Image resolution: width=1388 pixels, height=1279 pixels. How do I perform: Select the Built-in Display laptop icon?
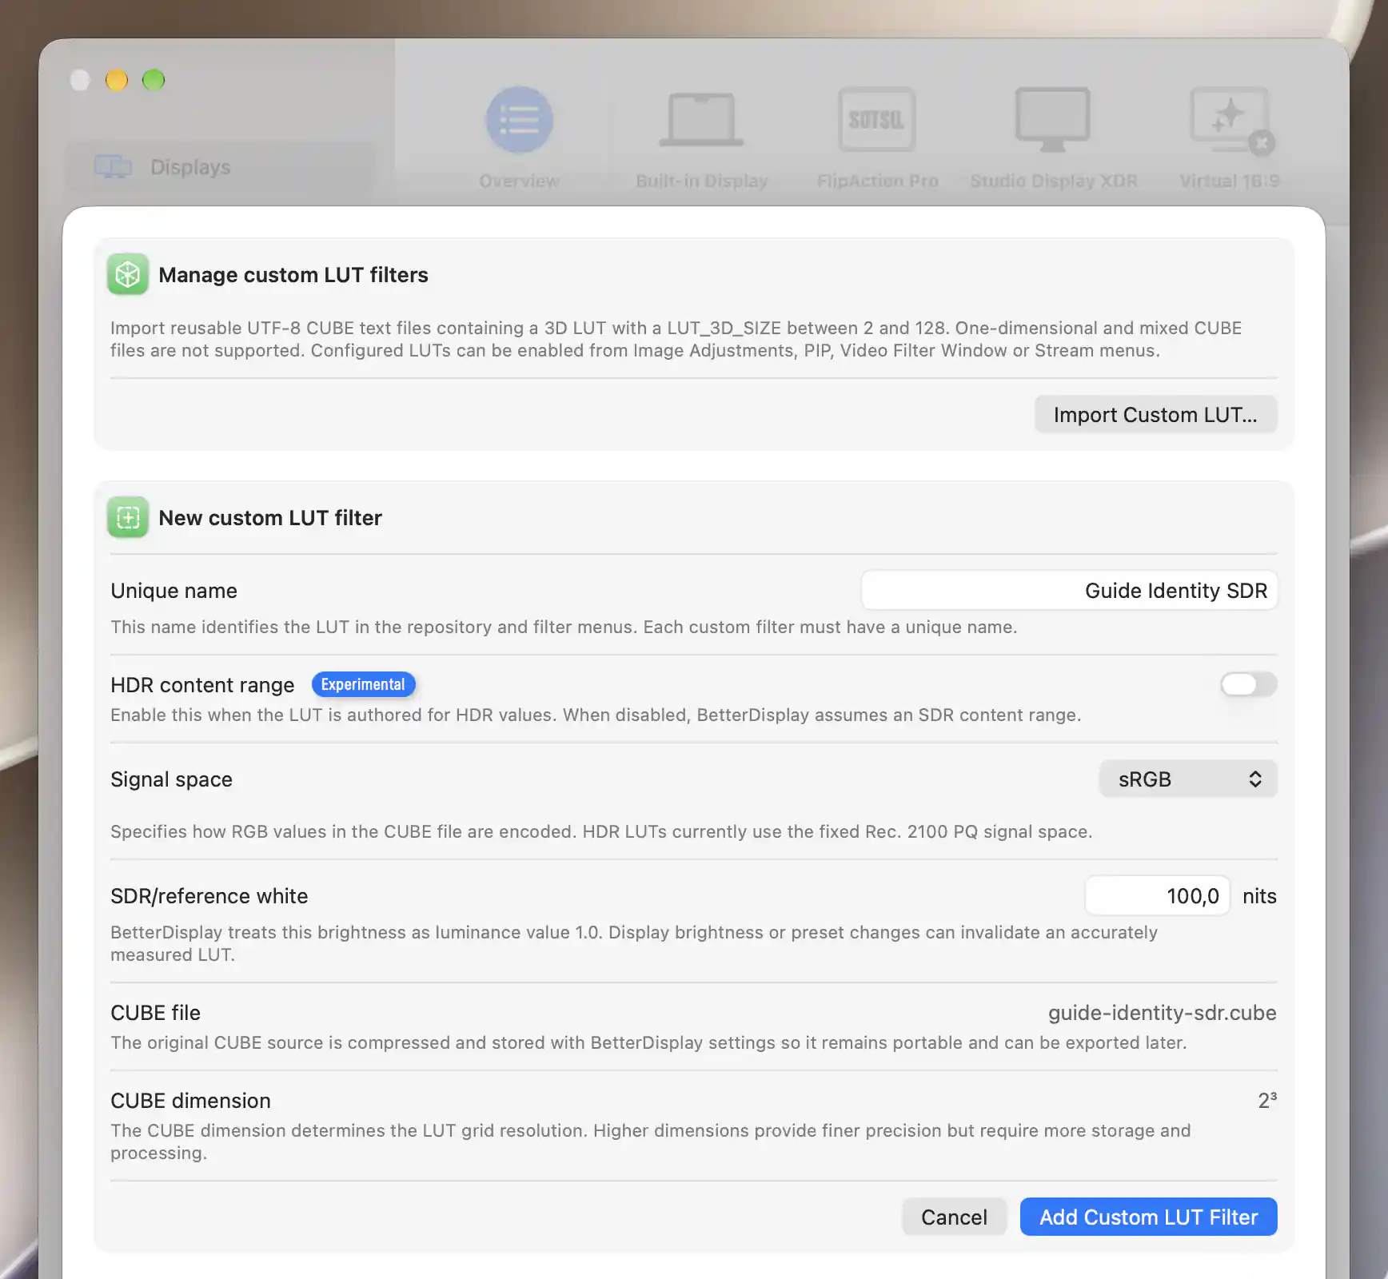coord(701,120)
